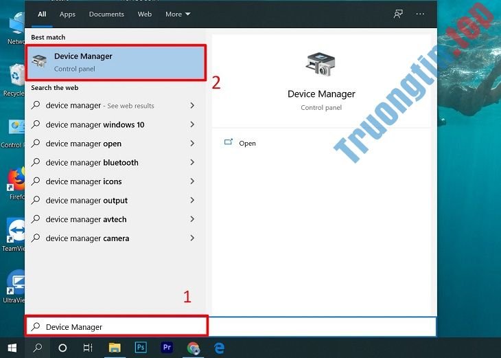The height and width of the screenshot is (358, 501).
Task: Open Google Chrome in the taskbar
Action: coord(194,348)
